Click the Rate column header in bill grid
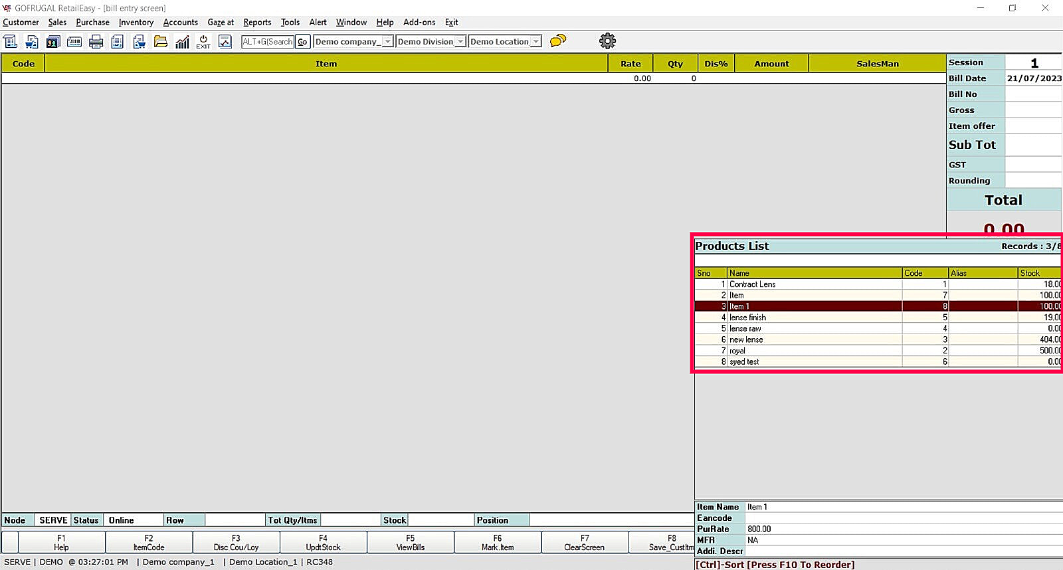1063x570 pixels. (x=630, y=64)
